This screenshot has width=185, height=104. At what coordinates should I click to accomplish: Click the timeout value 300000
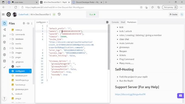[63, 37]
